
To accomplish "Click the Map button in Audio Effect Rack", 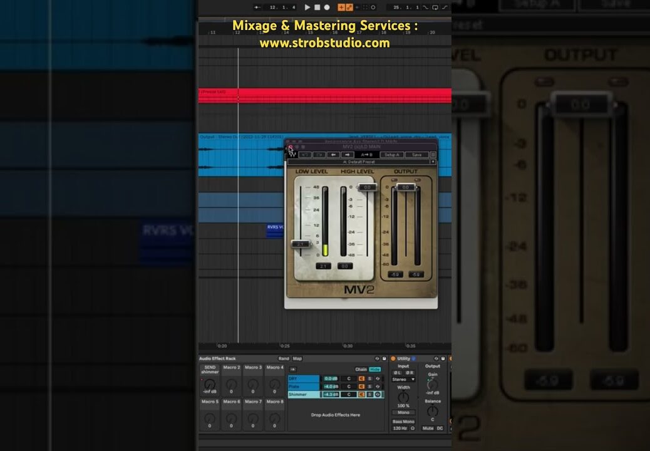I will coord(297,358).
